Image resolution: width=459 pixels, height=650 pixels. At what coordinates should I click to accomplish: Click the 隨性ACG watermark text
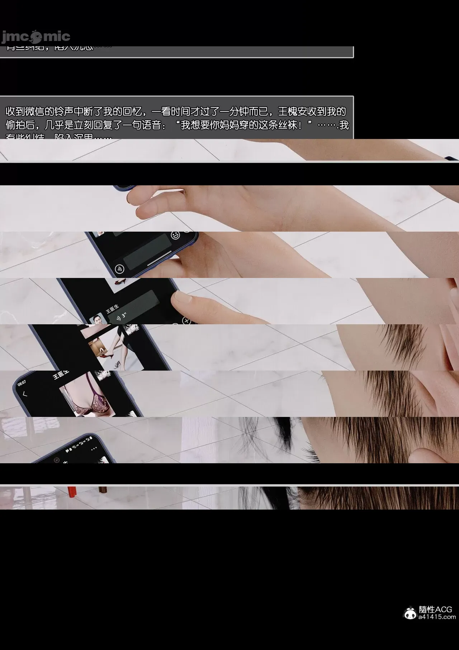pyautogui.click(x=435, y=609)
